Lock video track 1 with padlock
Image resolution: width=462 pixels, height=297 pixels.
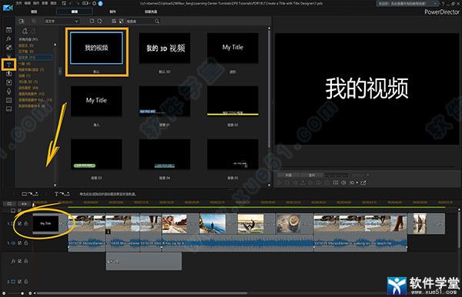click(26, 224)
